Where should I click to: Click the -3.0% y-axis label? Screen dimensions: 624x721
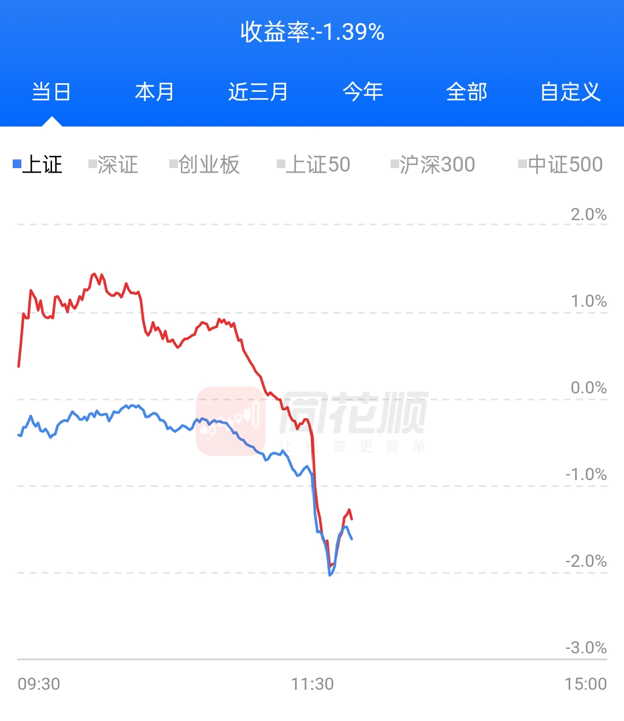click(586, 648)
